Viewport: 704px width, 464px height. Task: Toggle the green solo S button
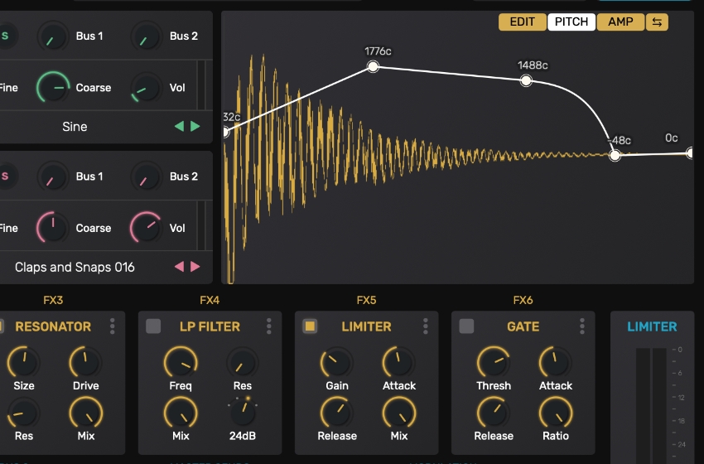coord(6,36)
